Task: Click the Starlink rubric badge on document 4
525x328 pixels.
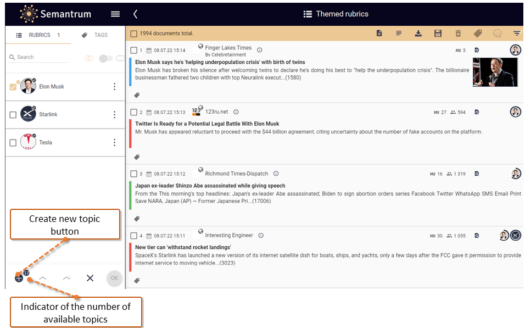Action: [516, 236]
